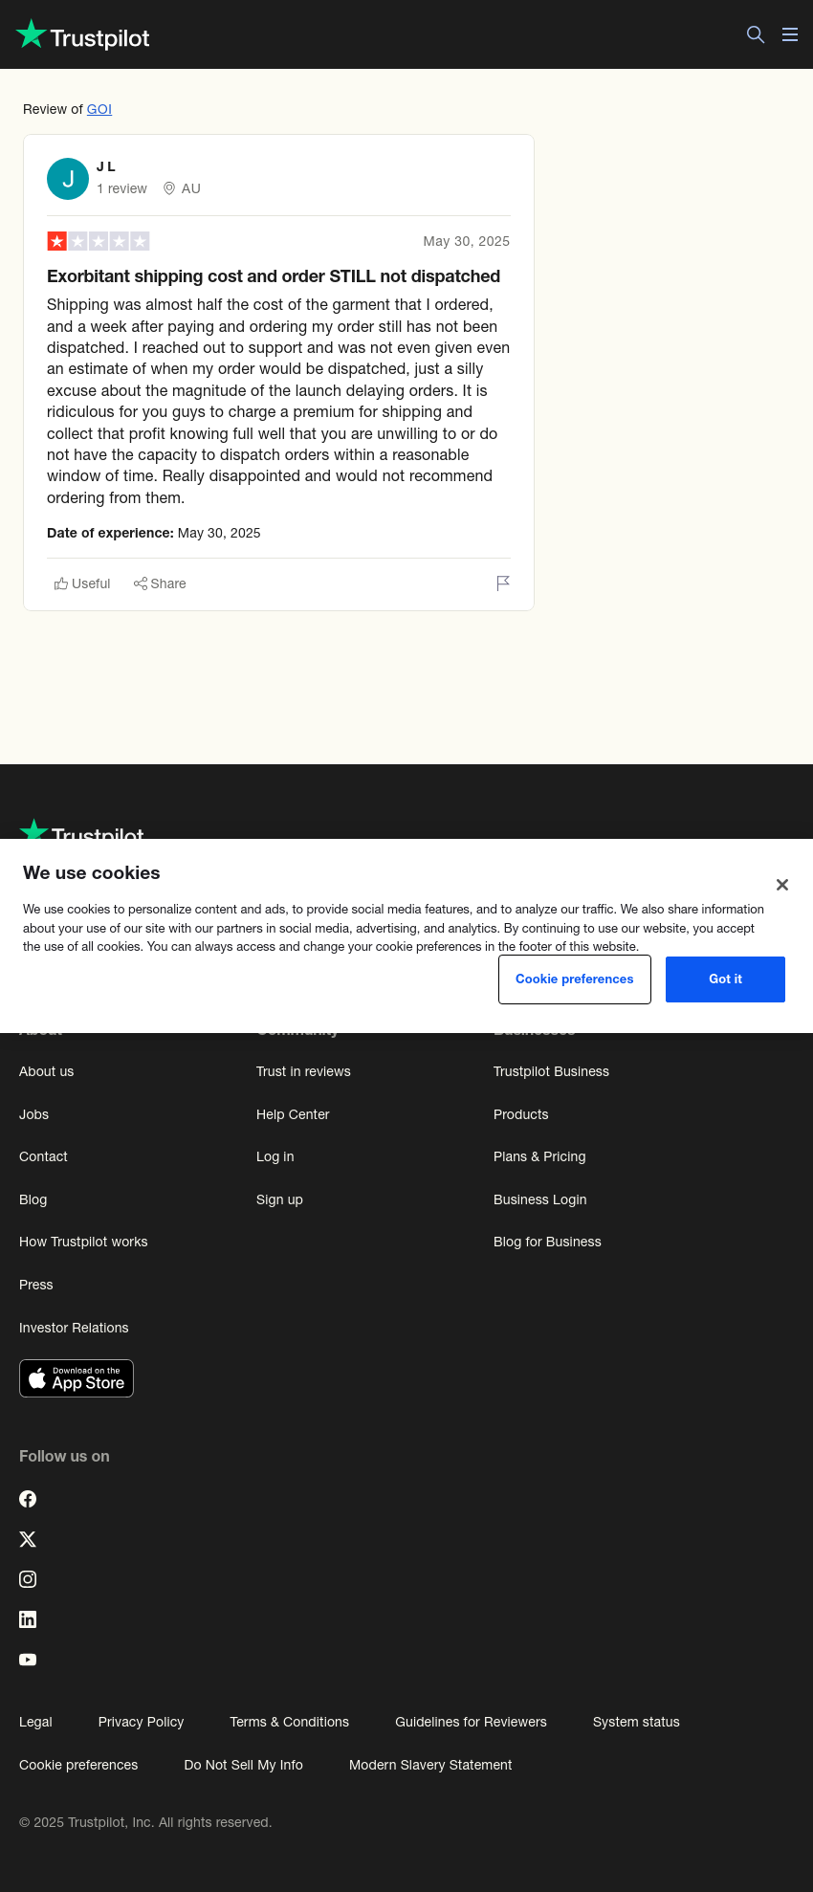Open Plans & Pricing link
Viewport: 813px width, 1892px height.
pos(539,1156)
